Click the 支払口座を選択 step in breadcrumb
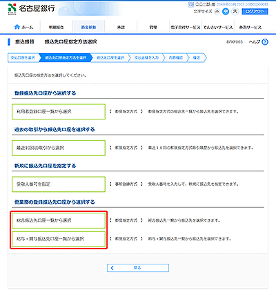 click(x=23, y=58)
